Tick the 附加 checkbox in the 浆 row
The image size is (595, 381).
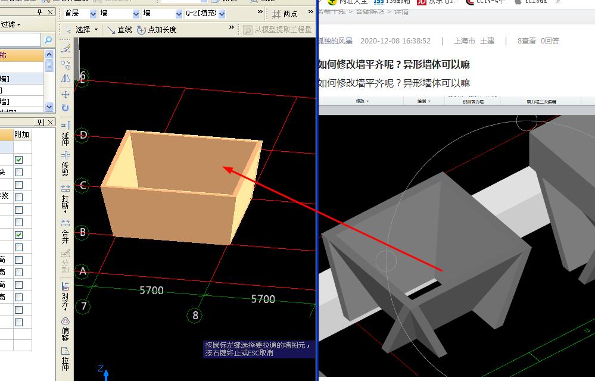click(x=18, y=197)
